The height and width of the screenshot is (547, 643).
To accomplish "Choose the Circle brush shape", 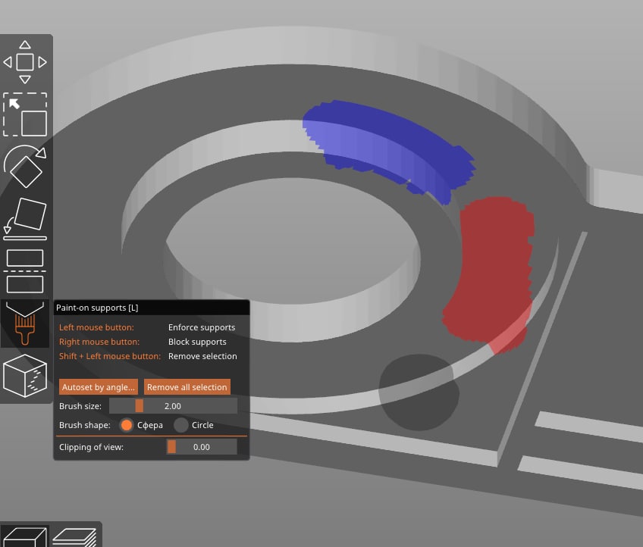I will [x=180, y=425].
